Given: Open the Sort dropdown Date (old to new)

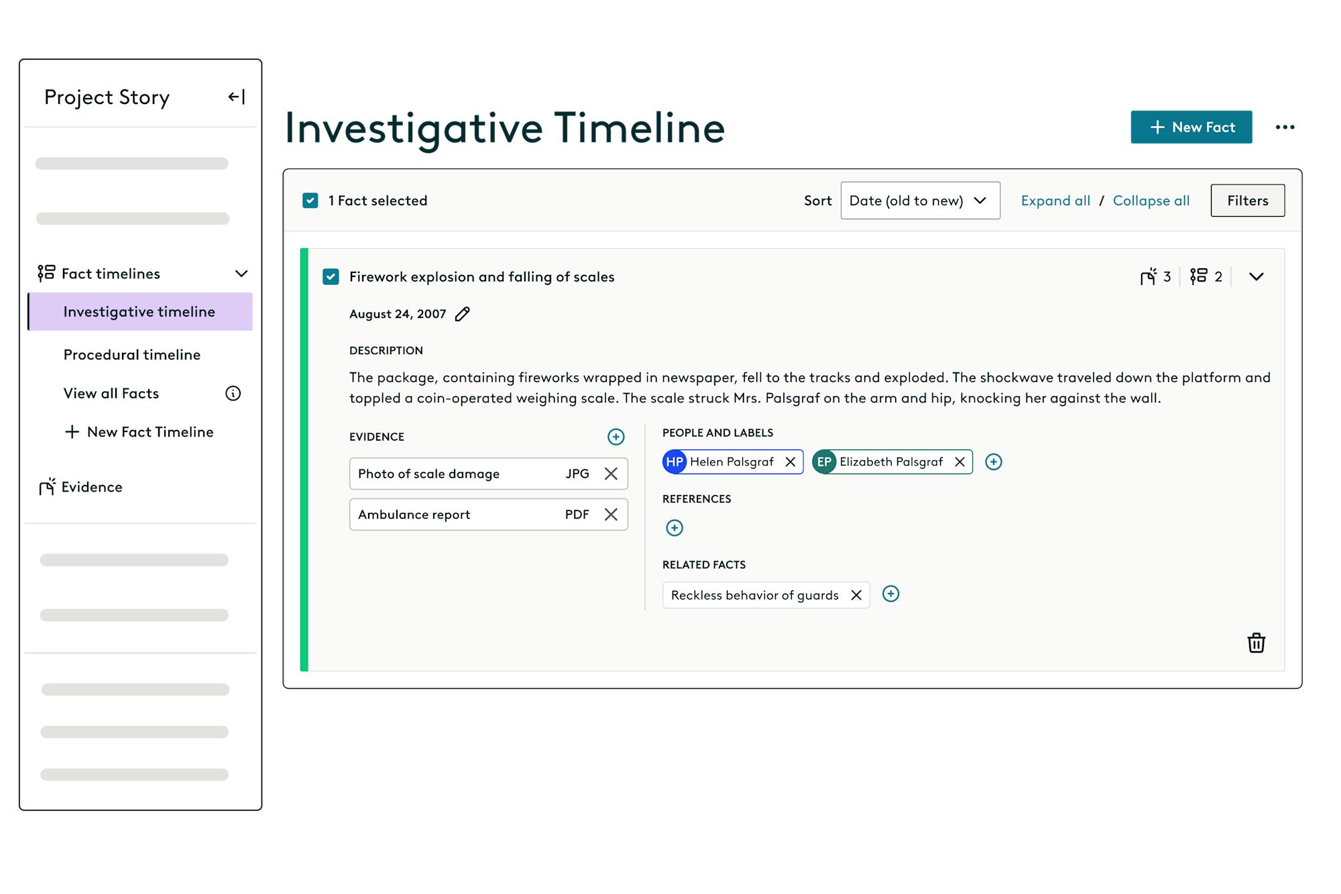Looking at the screenshot, I should (x=920, y=201).
